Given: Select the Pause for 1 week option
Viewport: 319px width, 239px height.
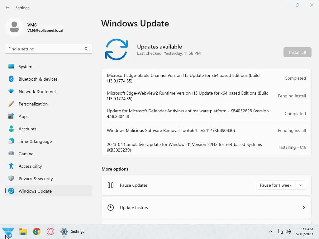Looking at the screenshot, I should click(x=275, y=185).
